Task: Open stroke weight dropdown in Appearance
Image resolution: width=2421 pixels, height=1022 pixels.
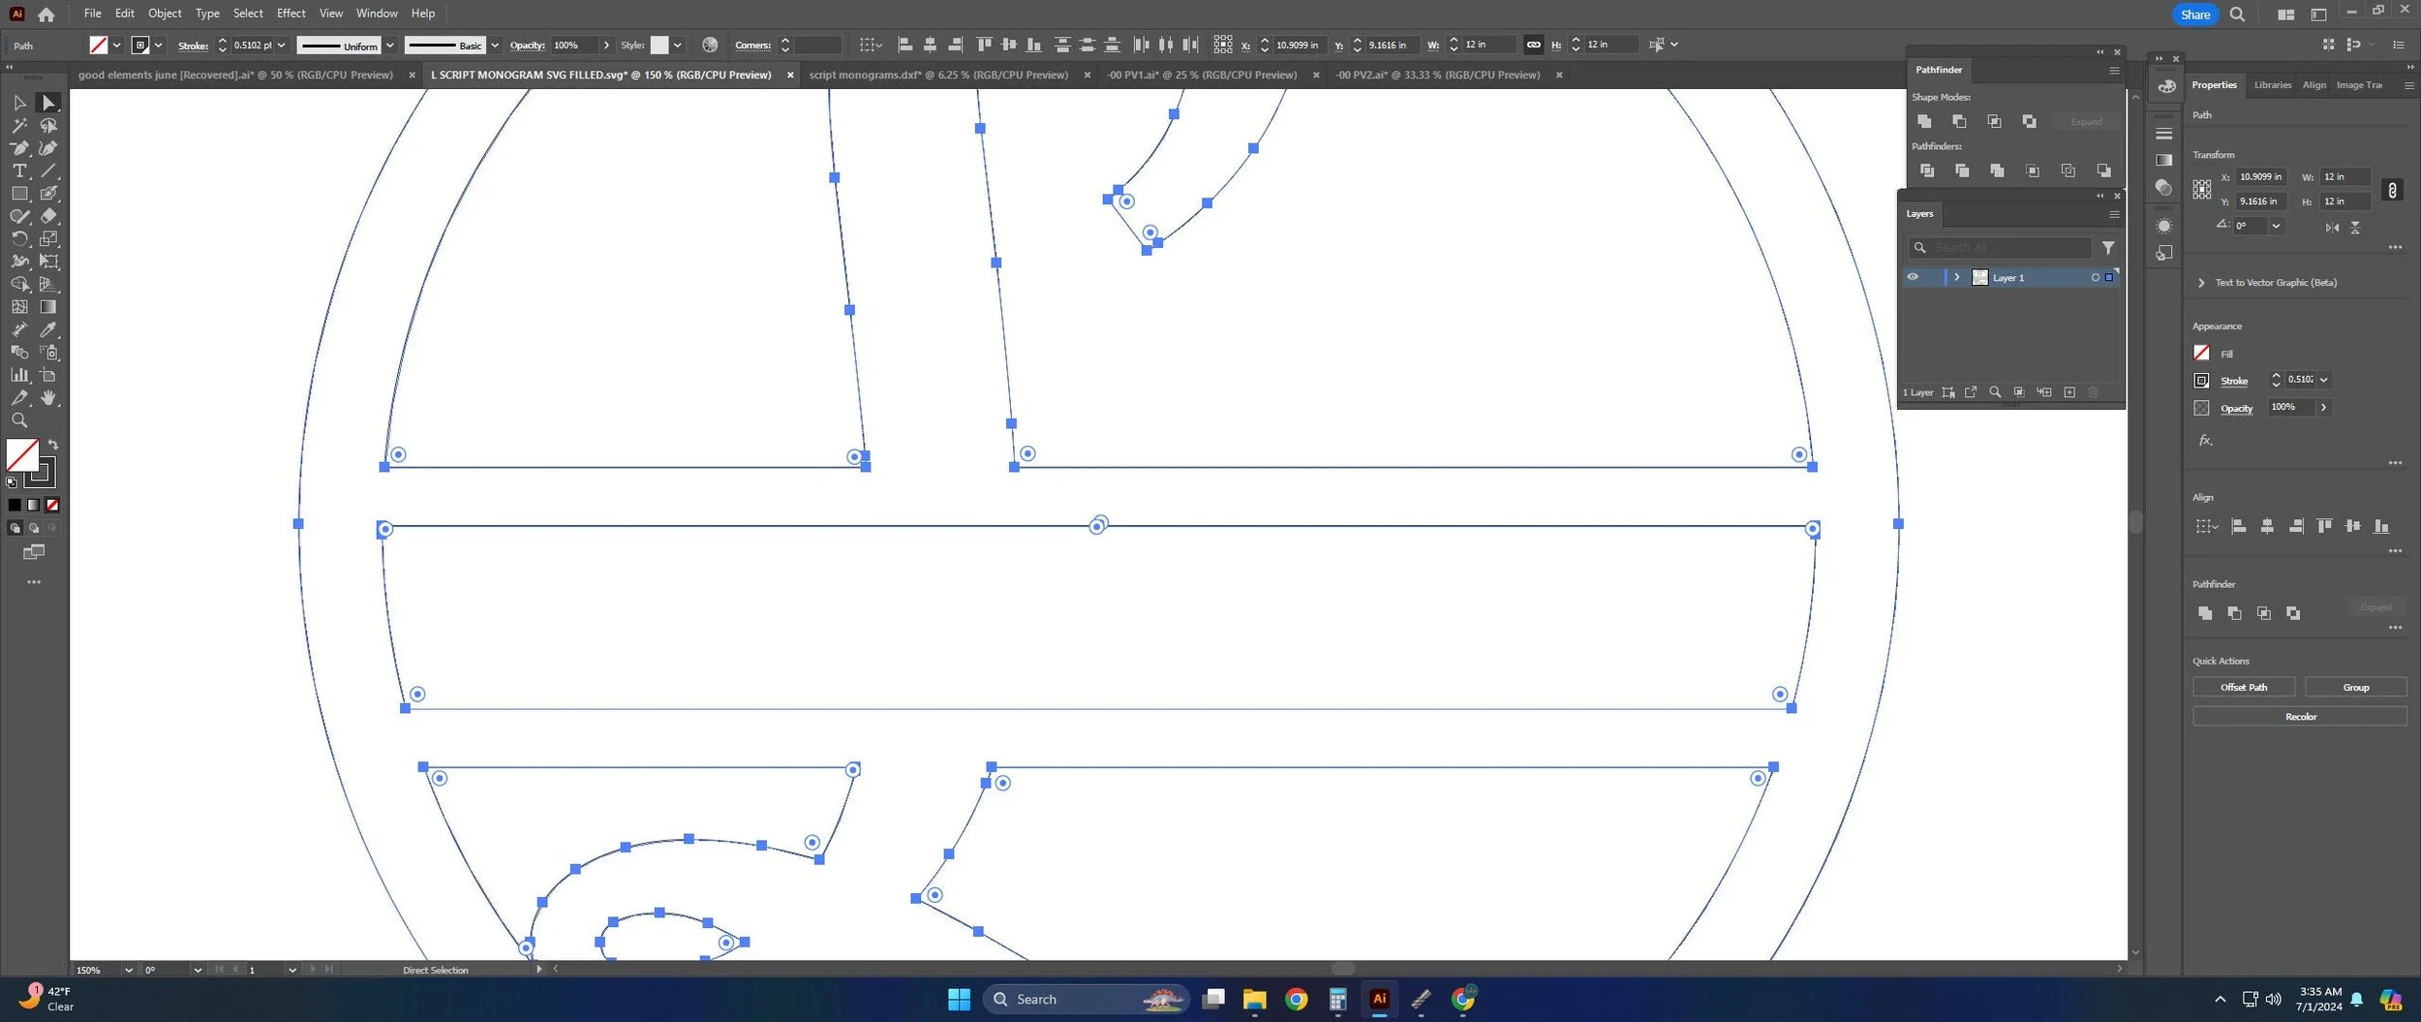Action: [2323, 380]
